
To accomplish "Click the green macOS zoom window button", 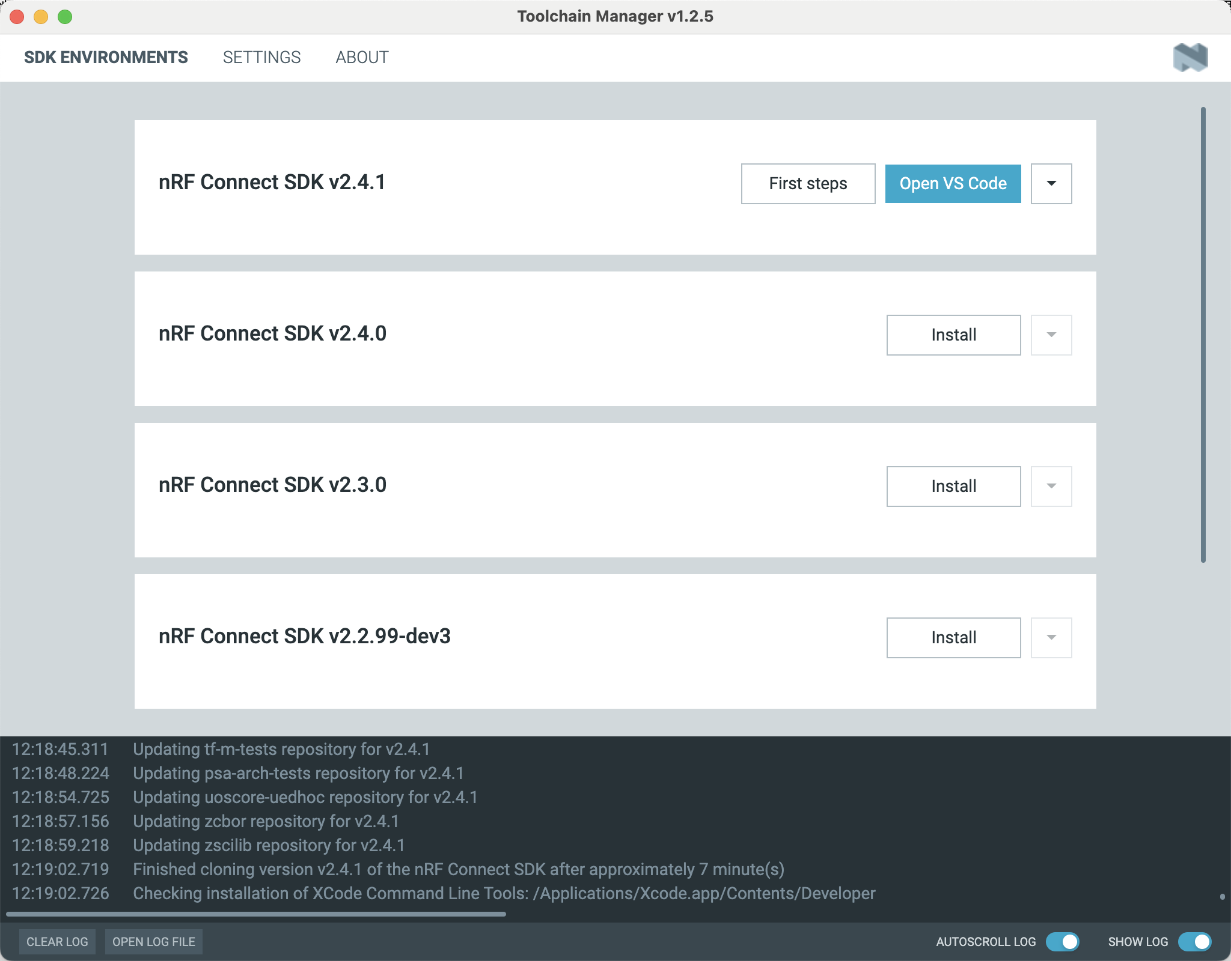I will pyautogui.click(x=65, y=17).
